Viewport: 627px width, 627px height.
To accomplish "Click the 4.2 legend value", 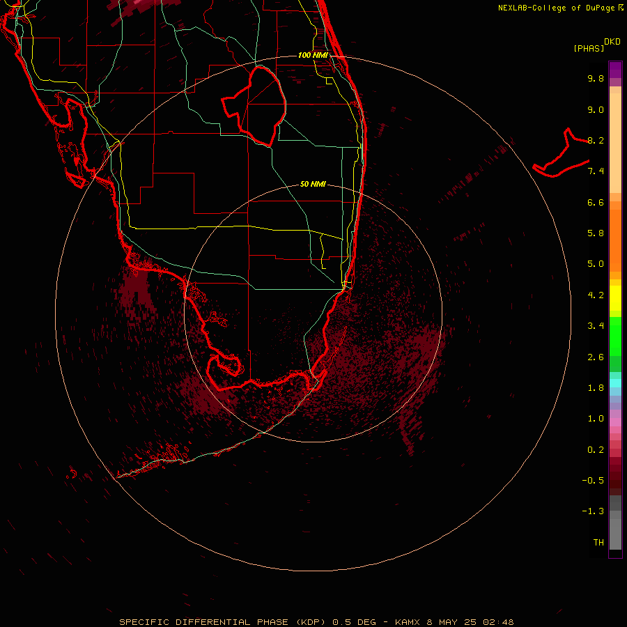I will point(596,295).
